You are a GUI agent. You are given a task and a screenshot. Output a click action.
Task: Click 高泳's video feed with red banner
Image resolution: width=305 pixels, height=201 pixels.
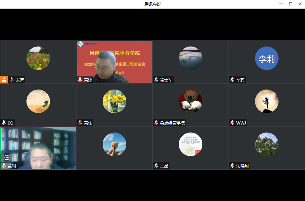(114, 61)
